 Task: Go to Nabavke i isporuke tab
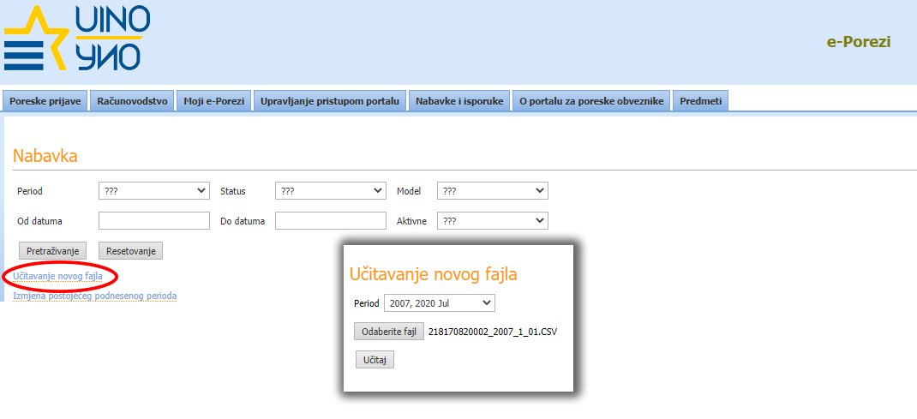point(459,101)
